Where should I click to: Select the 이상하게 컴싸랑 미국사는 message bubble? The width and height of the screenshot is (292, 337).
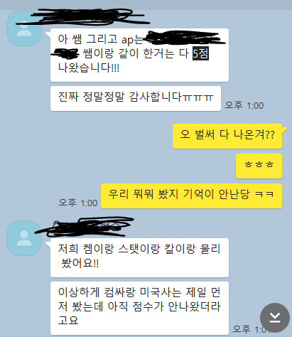(139, 308)
